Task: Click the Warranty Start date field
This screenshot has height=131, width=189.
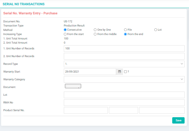Action: pyautogui.click(x=90, y=72)
